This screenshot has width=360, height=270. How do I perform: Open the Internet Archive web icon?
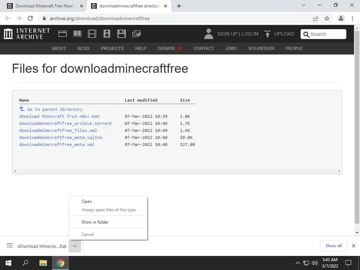[63, 34]
